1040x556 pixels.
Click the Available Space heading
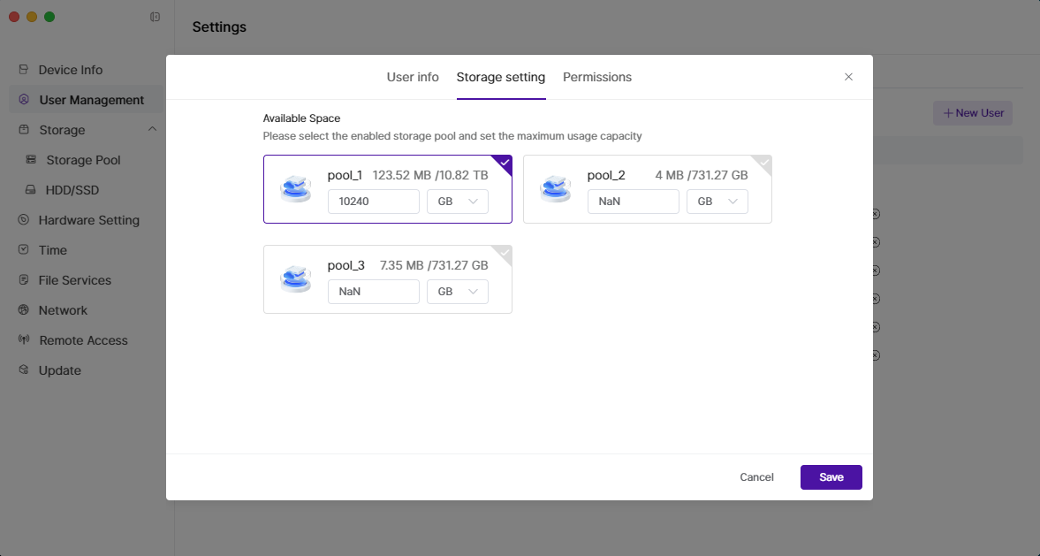coord(301,118)
